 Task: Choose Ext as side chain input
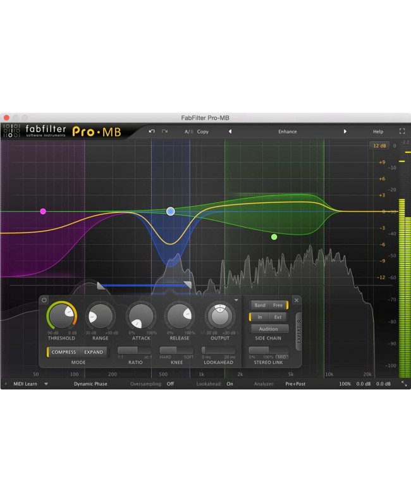pyautogui.click(x=278, y=317)
